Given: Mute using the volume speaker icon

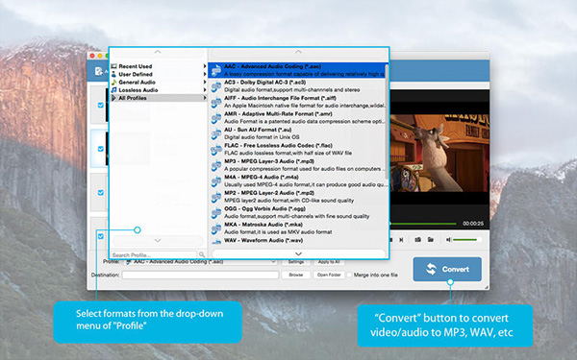Looking at the screenshot, I should (448, 239).
